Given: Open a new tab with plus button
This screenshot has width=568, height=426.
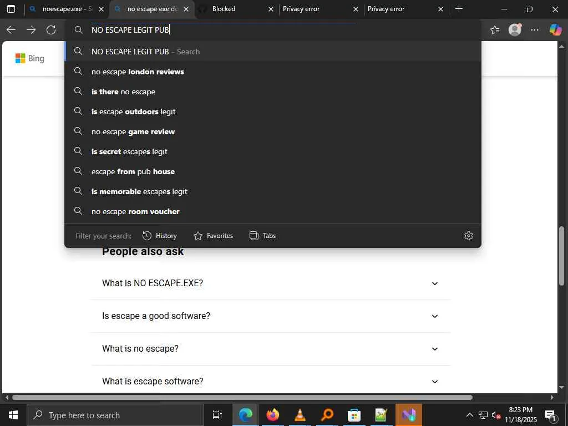Looking at the screenshot, I should [x=459, y=9].
